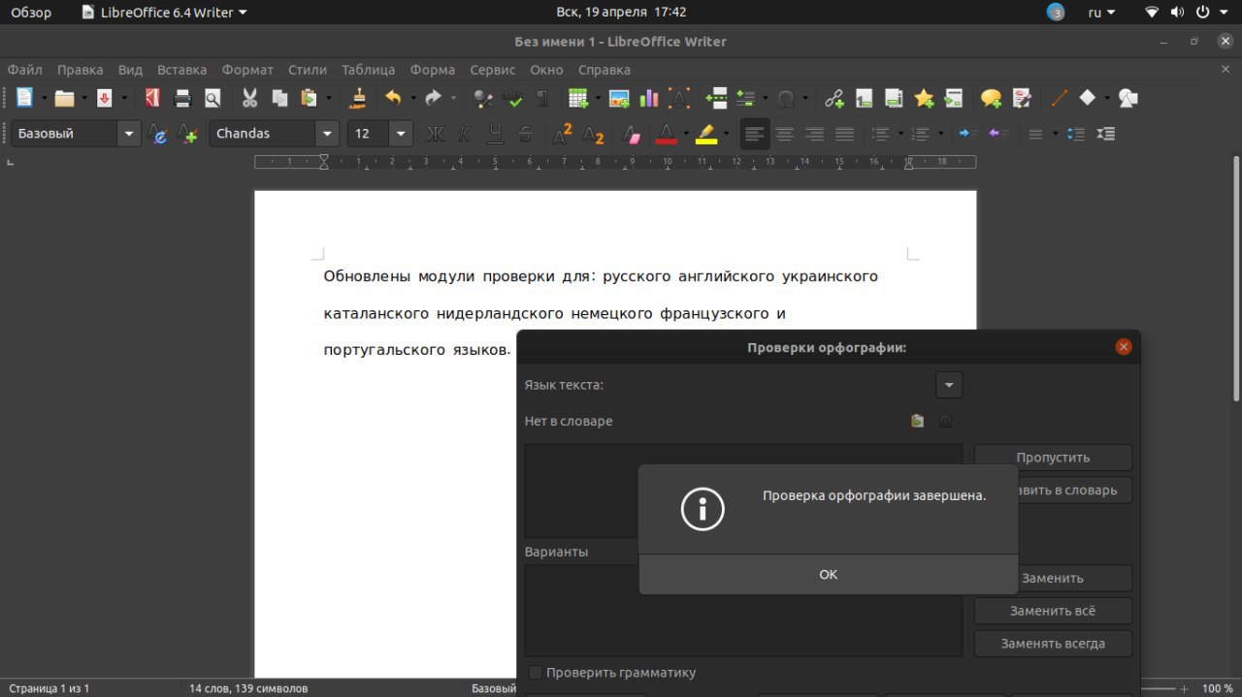The width and height of the screenshot is (1242, 697).
Task: Insert a comment with the speech bubble icon
Action: (x=991, y=98)
